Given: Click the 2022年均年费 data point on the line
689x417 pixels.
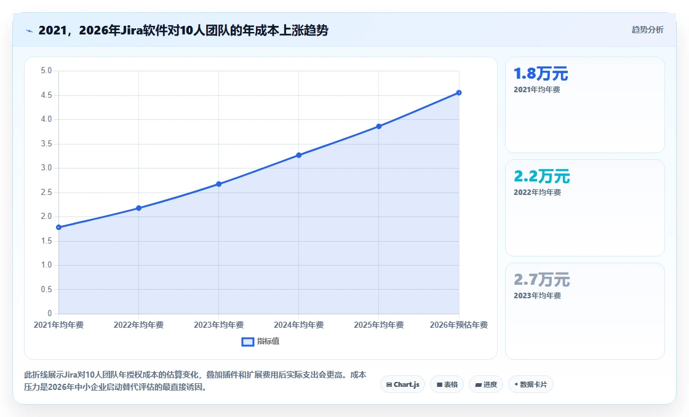Looking at the screenshot, I should click(139, 208).
